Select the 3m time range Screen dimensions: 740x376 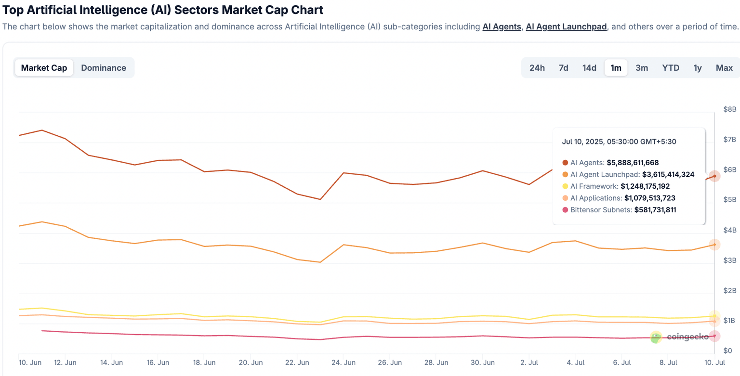[x=642, y=67]
